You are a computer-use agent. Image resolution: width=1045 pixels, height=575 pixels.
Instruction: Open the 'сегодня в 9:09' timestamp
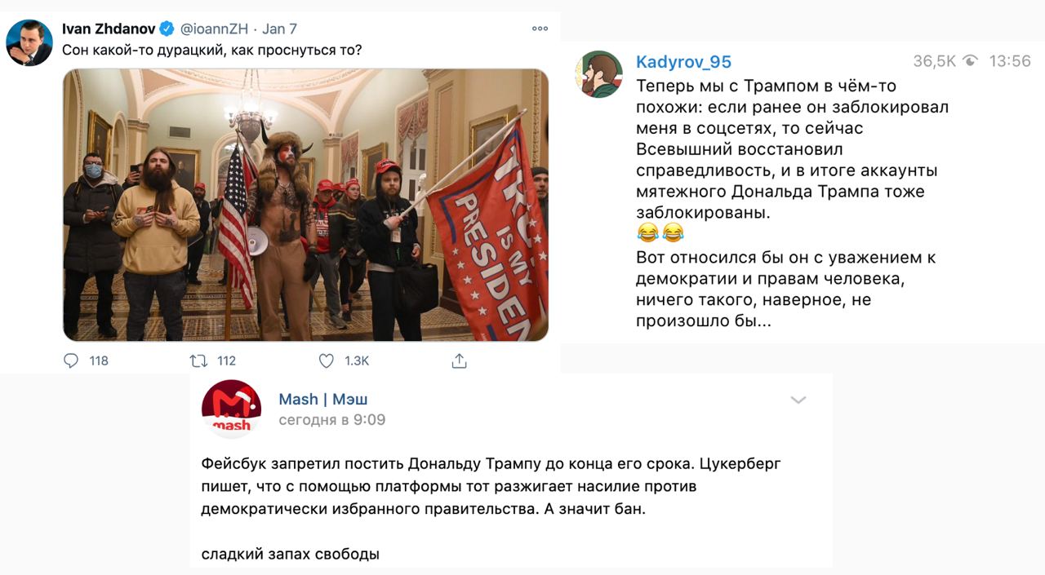pos(332,420)
